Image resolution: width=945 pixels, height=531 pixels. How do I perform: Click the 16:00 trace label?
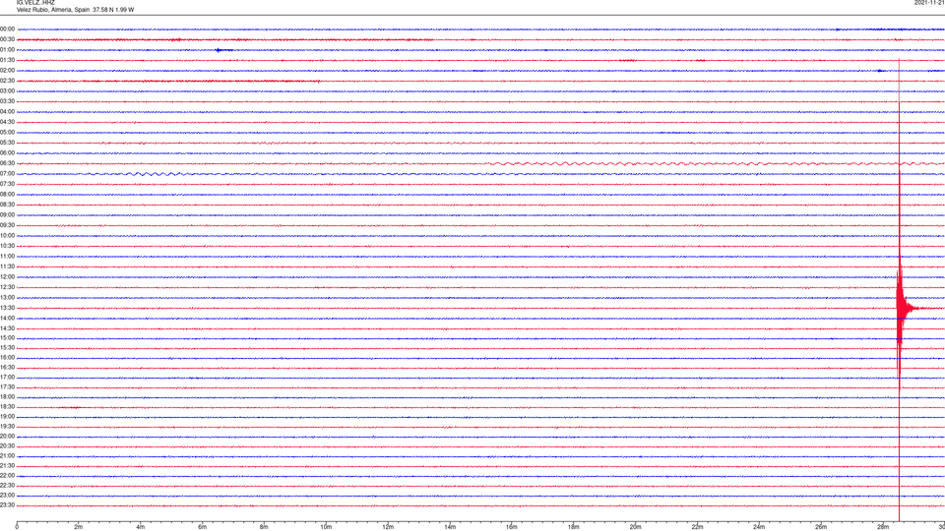click(x=7, y=358)
